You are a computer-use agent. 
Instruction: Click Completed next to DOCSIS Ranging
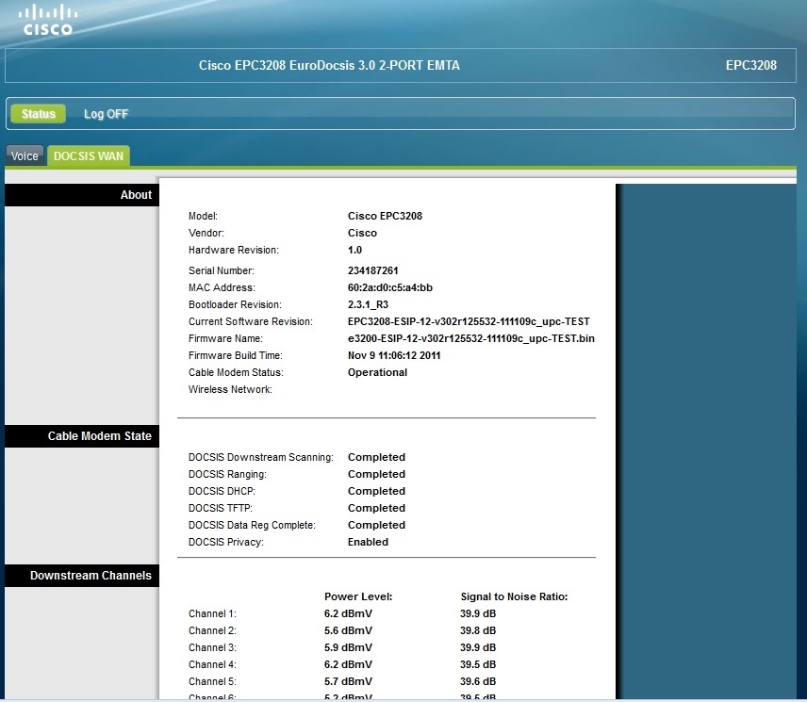pos(376,474)
